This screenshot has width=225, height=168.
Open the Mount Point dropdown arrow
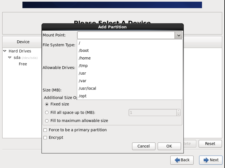point(178,35)
